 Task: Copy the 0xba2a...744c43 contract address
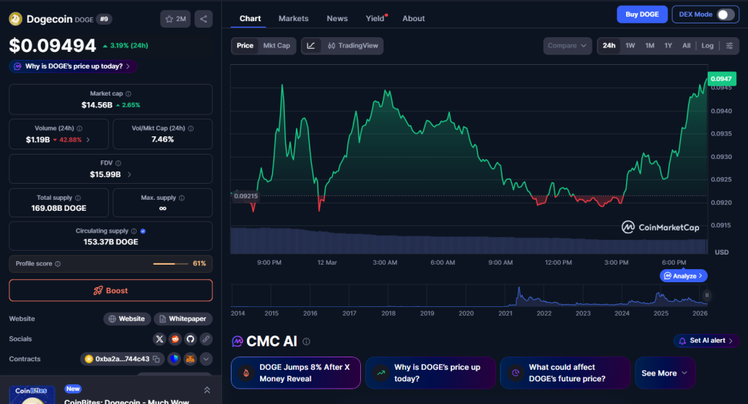[x=156, y=359]
